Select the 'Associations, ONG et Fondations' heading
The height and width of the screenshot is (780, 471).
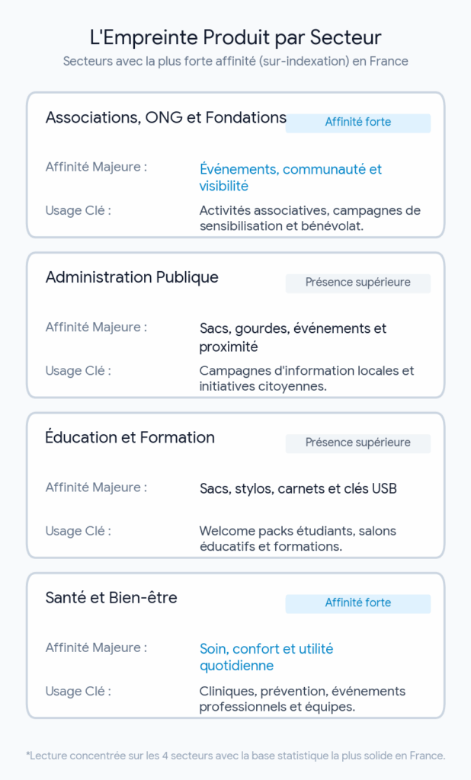coord(166,117)
